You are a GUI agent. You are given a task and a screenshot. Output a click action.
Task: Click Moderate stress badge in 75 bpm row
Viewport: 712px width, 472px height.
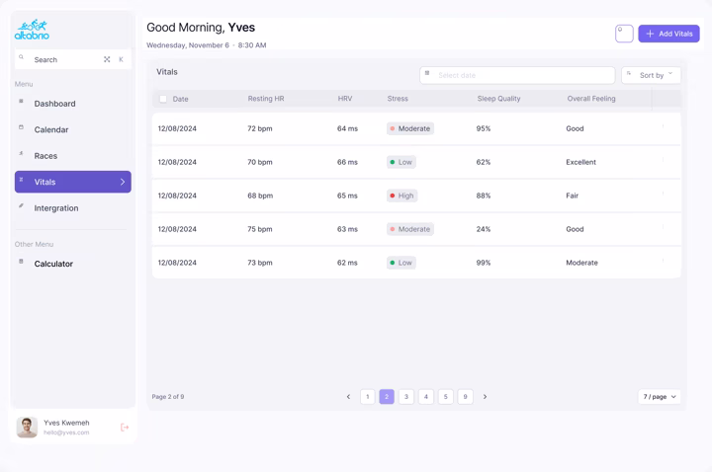click(410, 229)
